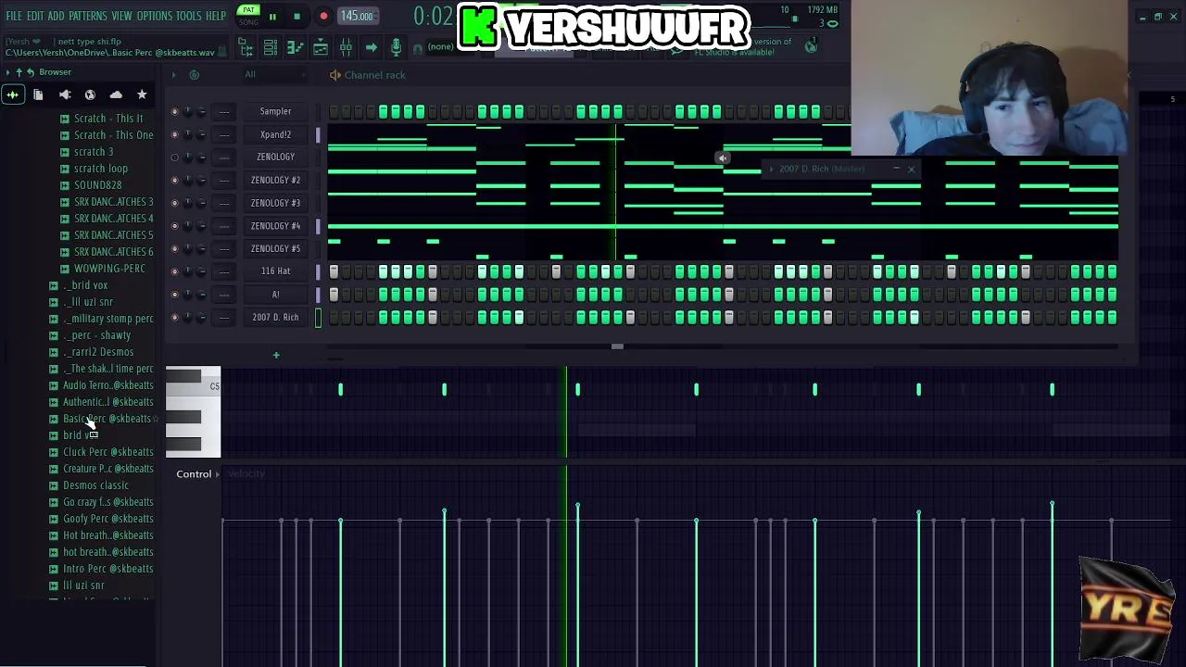Adjust the 145.000 tempo field
The image size is (1186, 667).
(357, 16)
